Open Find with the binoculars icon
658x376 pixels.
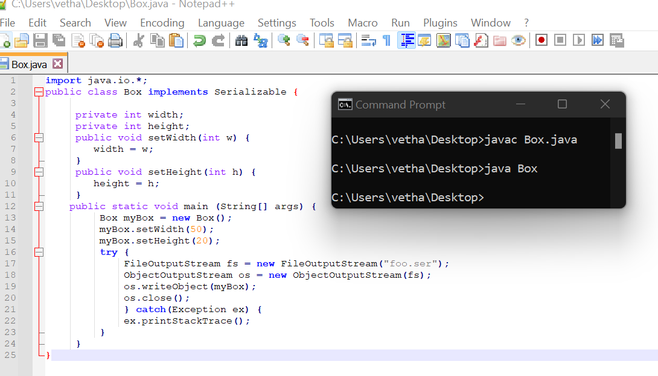tap(241, 40)
